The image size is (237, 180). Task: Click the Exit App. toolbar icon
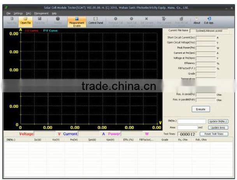click(209, 20)
